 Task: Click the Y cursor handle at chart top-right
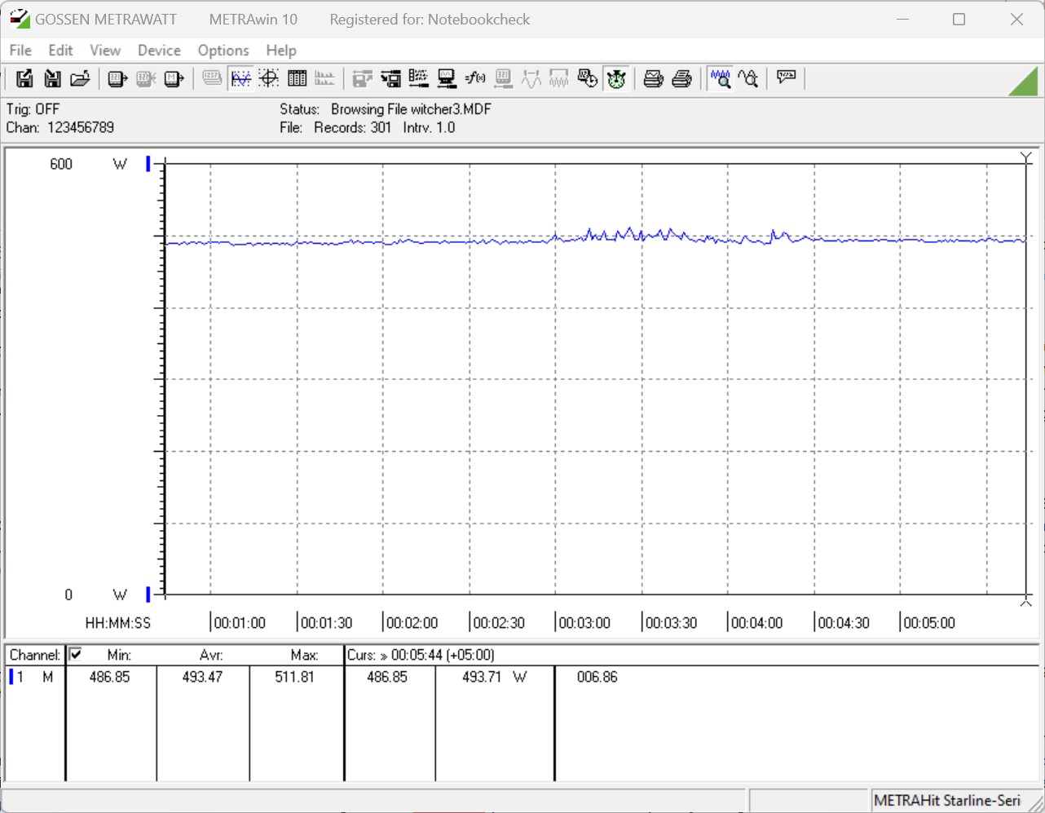pos(1026,157)
